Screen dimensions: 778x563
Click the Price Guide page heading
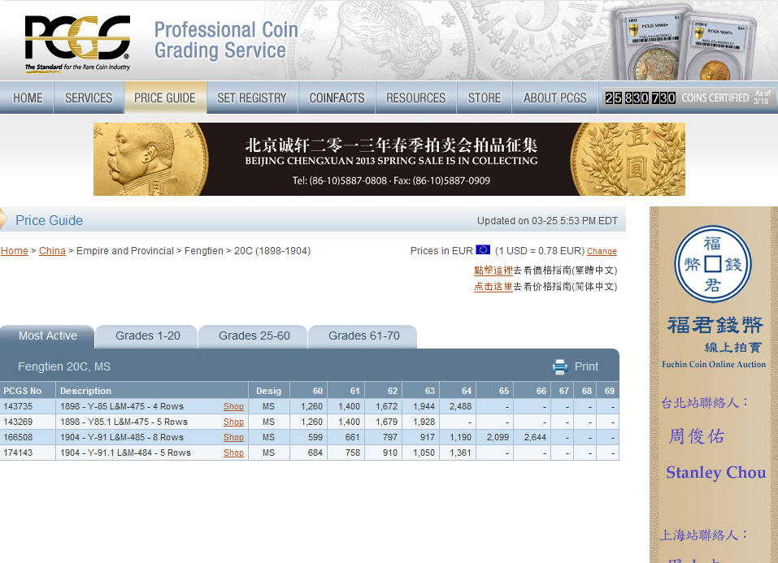[x=49, y=220]
